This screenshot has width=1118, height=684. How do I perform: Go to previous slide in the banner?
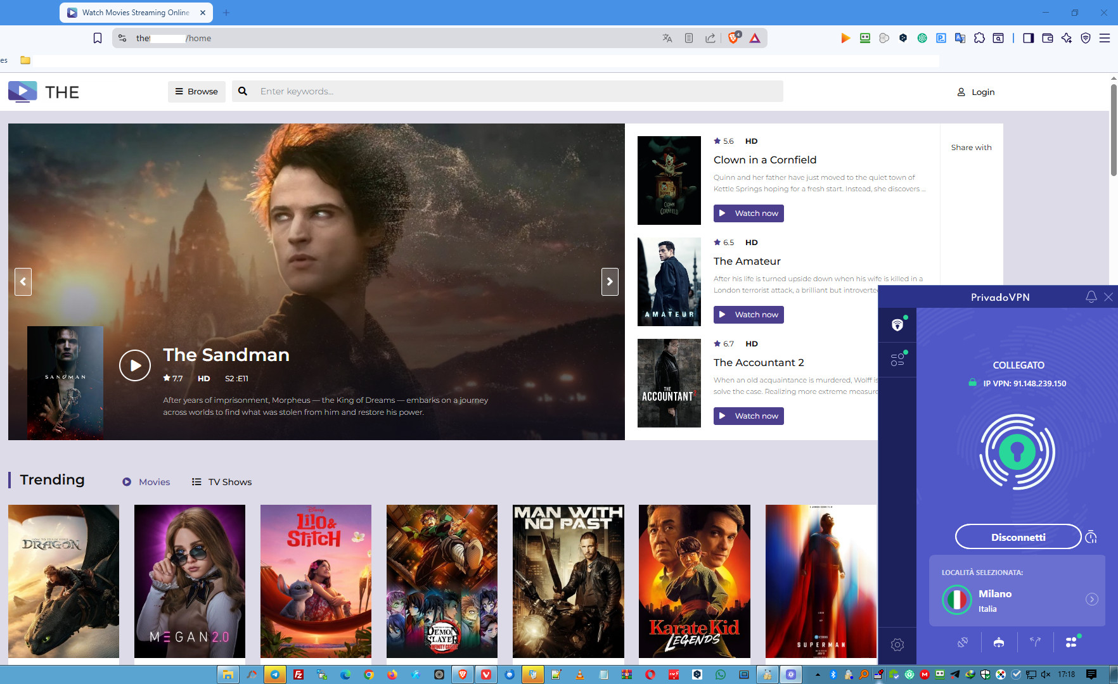coord(23,282)
